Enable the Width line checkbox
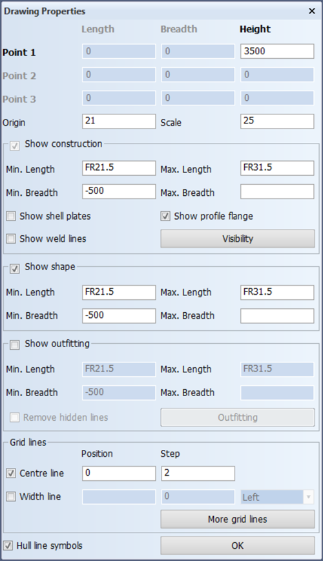This screenshot has height=561, width=323. click(x=11, y=496)
